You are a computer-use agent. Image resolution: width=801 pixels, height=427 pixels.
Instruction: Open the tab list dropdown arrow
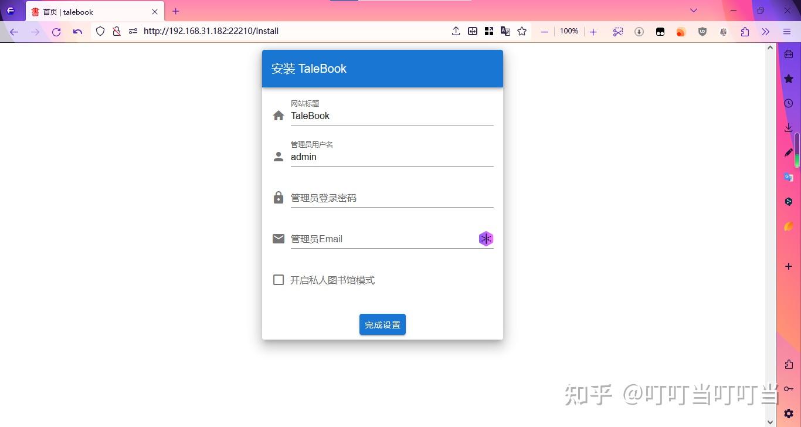(x=694, y=11)
